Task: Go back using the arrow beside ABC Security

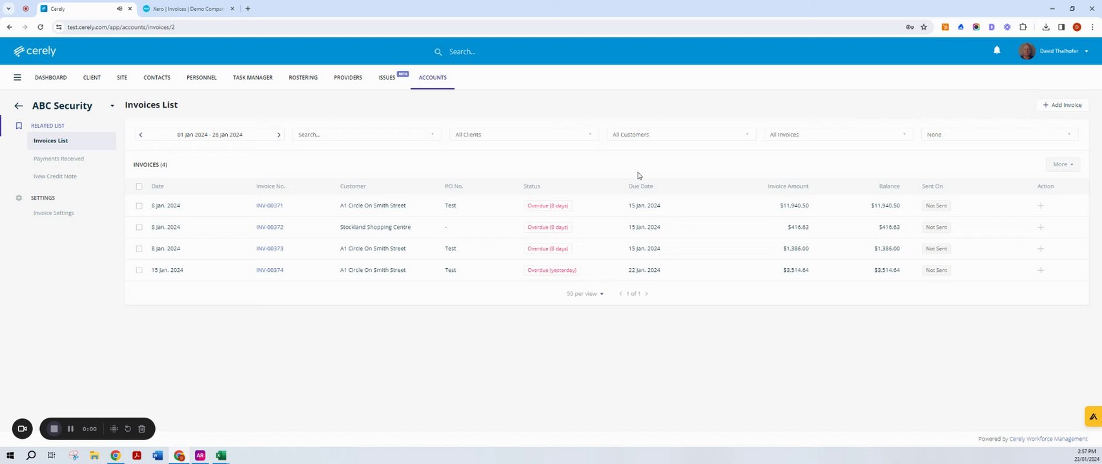Action: pos(19,106)
